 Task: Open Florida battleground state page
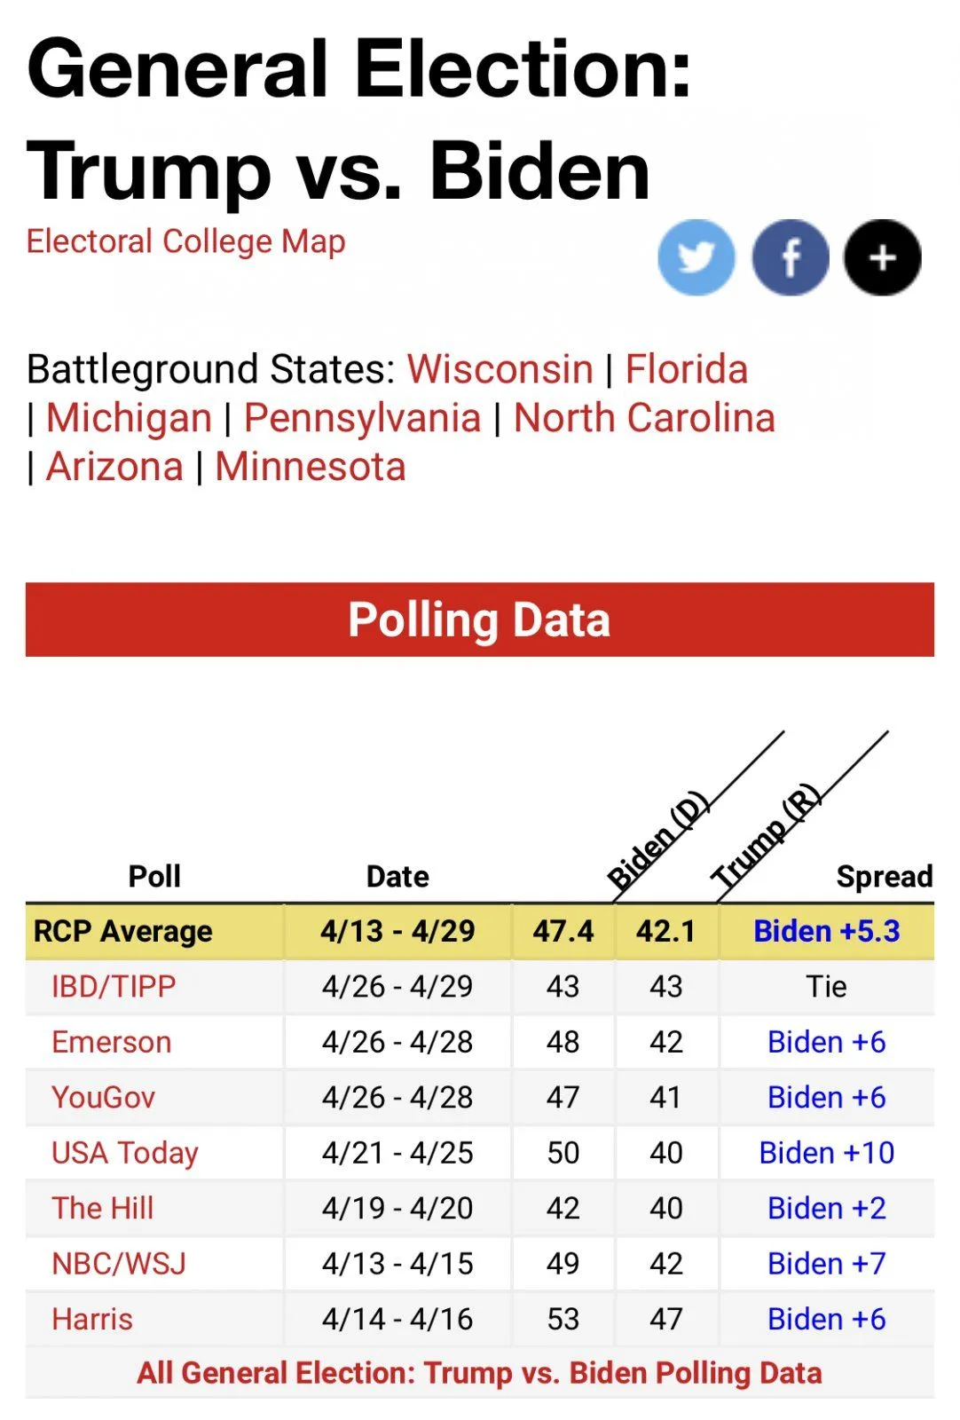click(686, 369)
